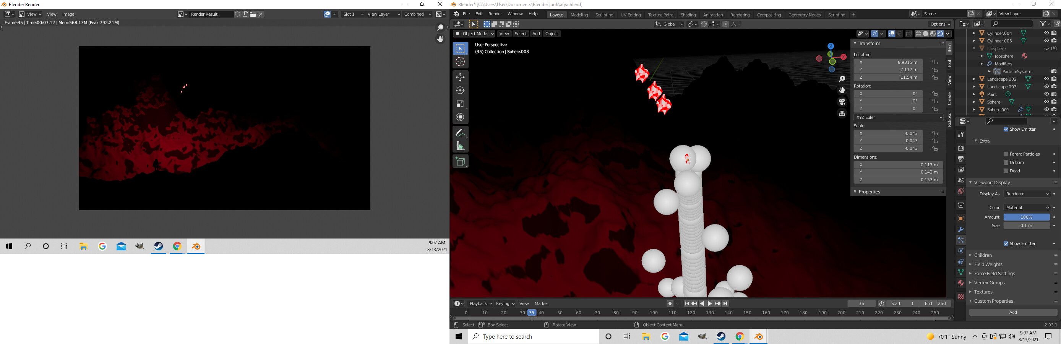1061x344 pixels.
Task: Switch to the Shading workspace tab
Action: pyautogui.click(x=688, y=15)
